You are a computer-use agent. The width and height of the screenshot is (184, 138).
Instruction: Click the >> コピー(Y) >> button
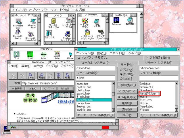127,91
